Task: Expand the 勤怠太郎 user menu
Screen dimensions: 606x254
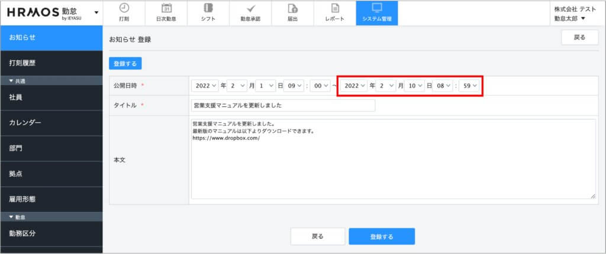Action: [x=570, y=18]
